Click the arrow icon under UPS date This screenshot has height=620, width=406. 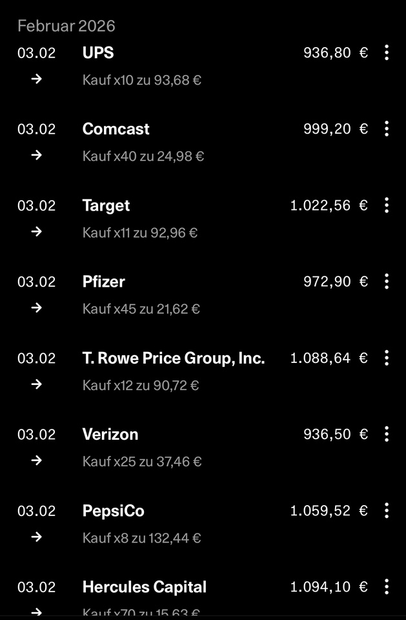point(37,79)
